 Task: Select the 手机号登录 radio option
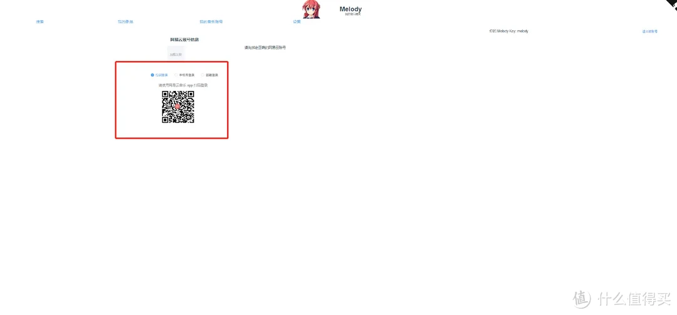tap(184, 75)
